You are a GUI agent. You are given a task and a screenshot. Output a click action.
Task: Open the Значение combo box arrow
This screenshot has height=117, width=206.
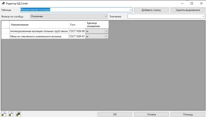(x=203, y=16)
